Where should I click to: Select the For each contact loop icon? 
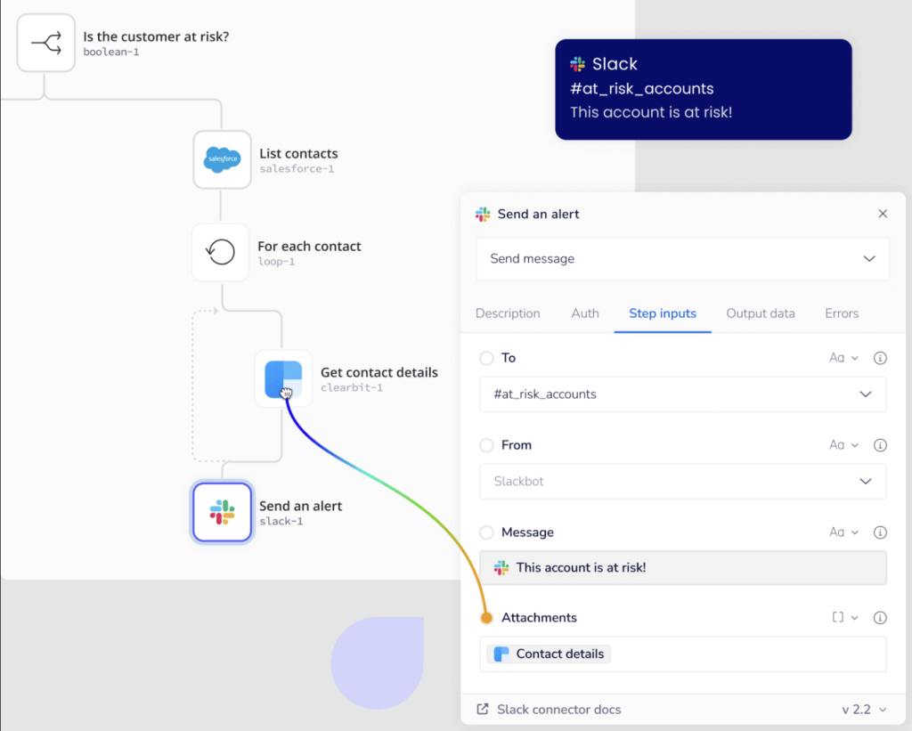point(221,252)
